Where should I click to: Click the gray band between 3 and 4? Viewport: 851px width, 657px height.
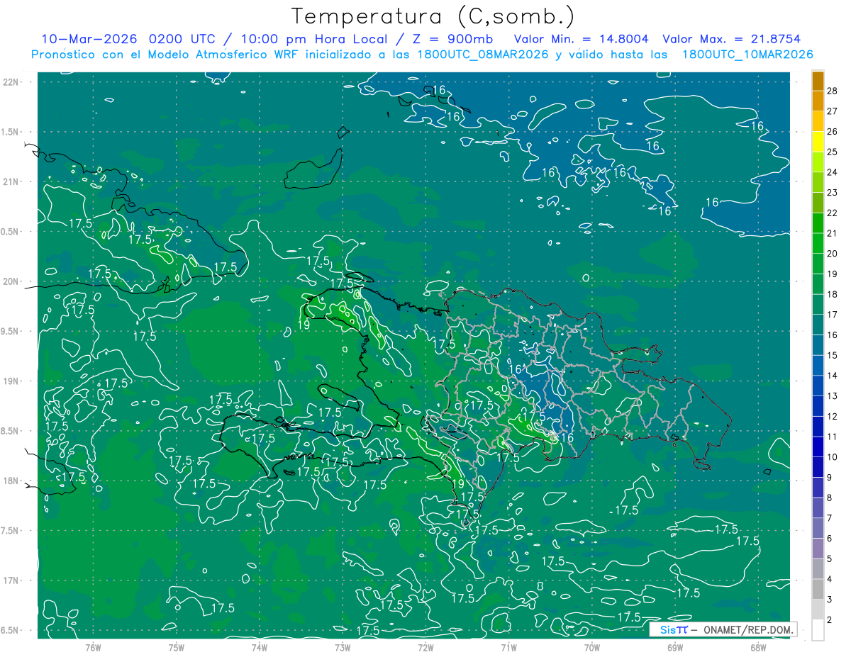[818, 590]
